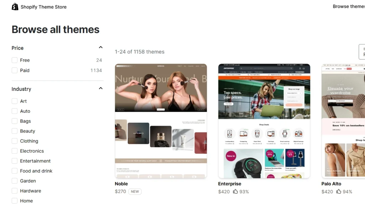Toggle the Food and drink checkbox
The height and width of the screenshot is (205, 365).
coord(14,171)
